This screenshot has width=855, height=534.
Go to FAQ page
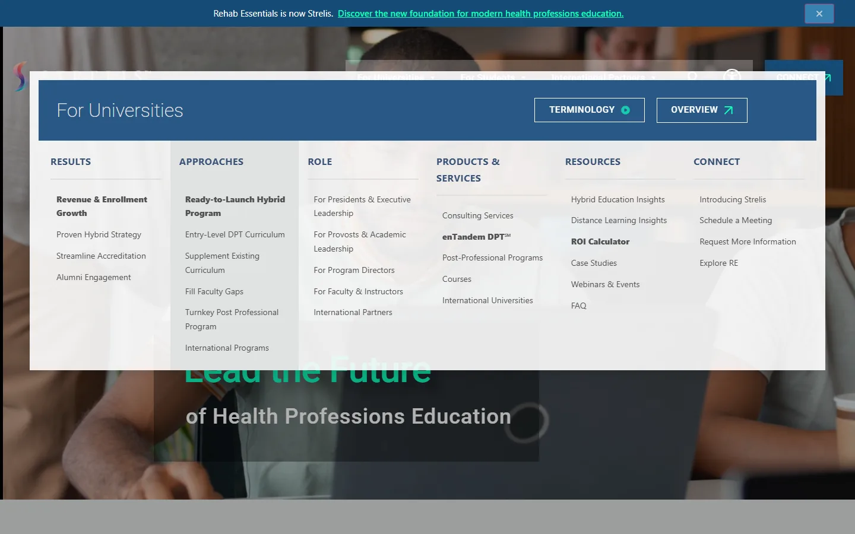point(578,306)
